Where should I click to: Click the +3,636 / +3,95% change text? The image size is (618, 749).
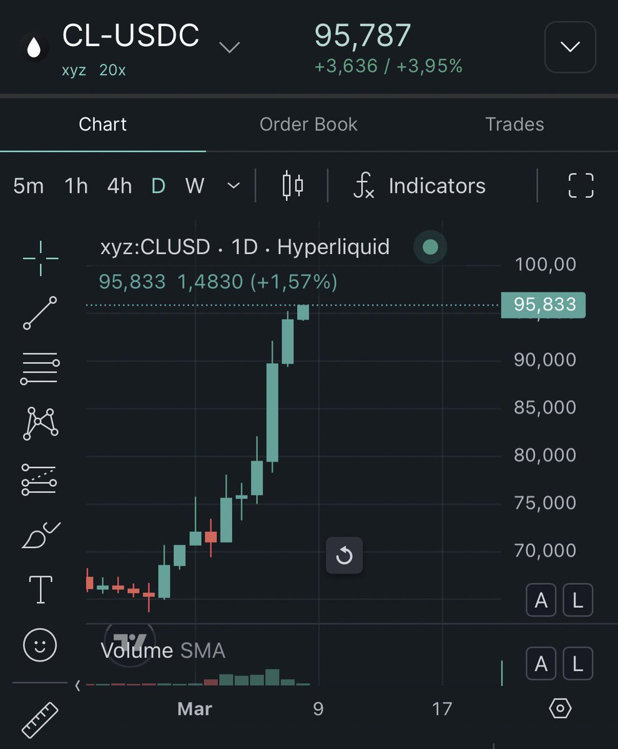pos(388,66)
